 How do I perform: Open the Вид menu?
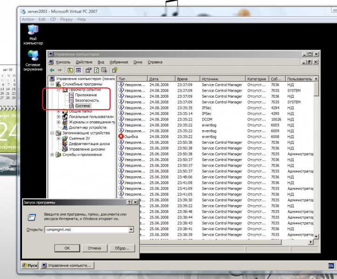point(101,62)
